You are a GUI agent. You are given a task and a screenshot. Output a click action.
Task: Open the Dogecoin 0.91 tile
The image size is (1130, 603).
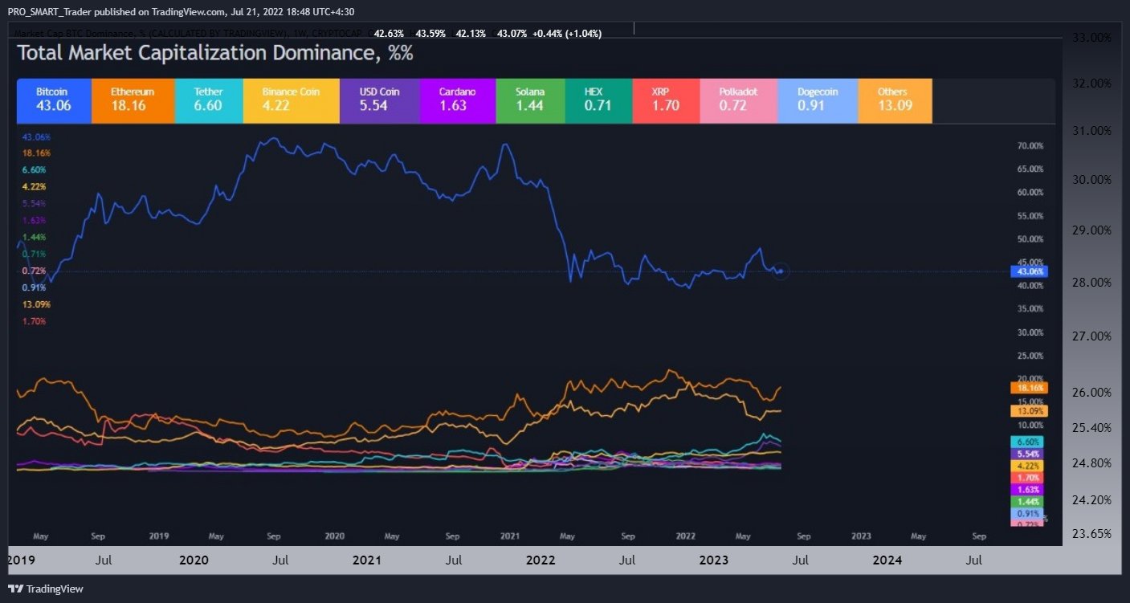pos(818,100)
